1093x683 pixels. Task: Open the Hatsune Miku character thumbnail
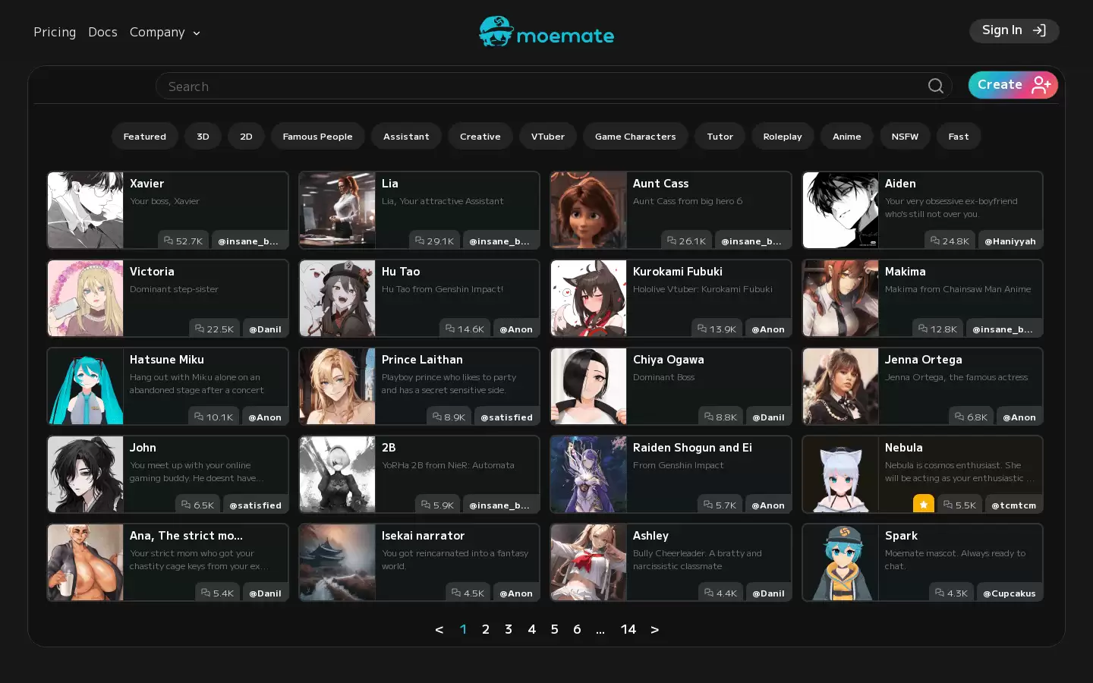86,386
